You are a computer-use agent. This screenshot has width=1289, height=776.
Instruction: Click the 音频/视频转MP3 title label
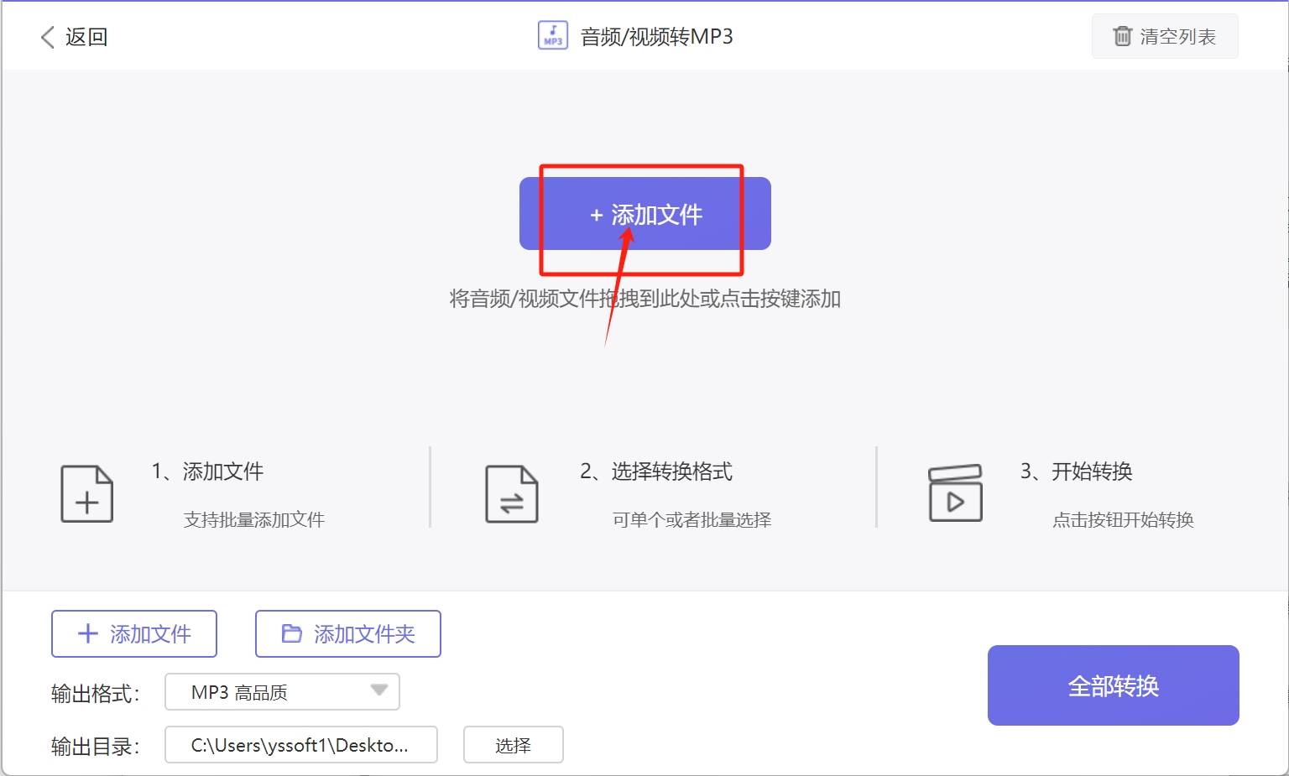coord(655,36)
